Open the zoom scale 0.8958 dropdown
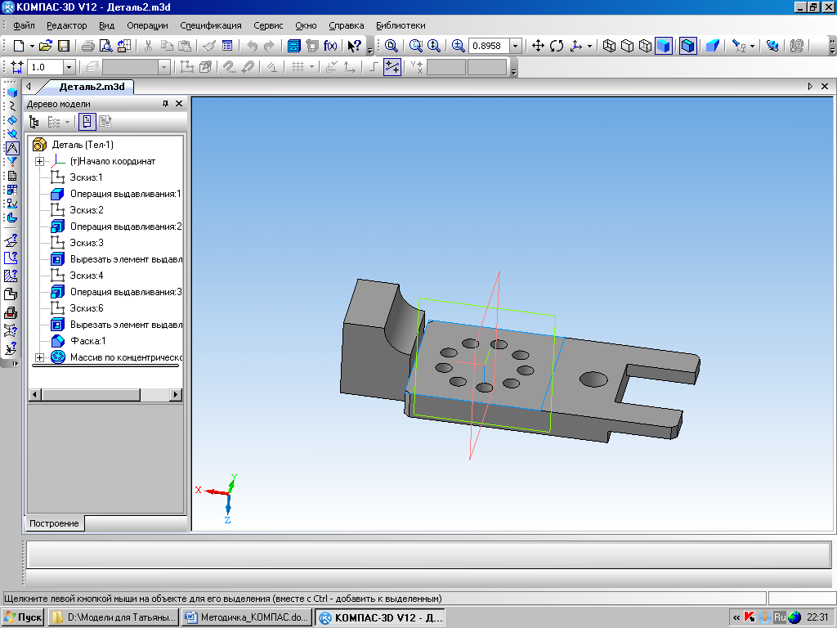Image resolution: width=837 pixels, height=628 pixels. [x=515, y=46]
